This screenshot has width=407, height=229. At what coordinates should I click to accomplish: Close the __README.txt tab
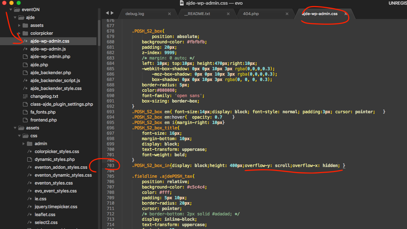[228, 14]
